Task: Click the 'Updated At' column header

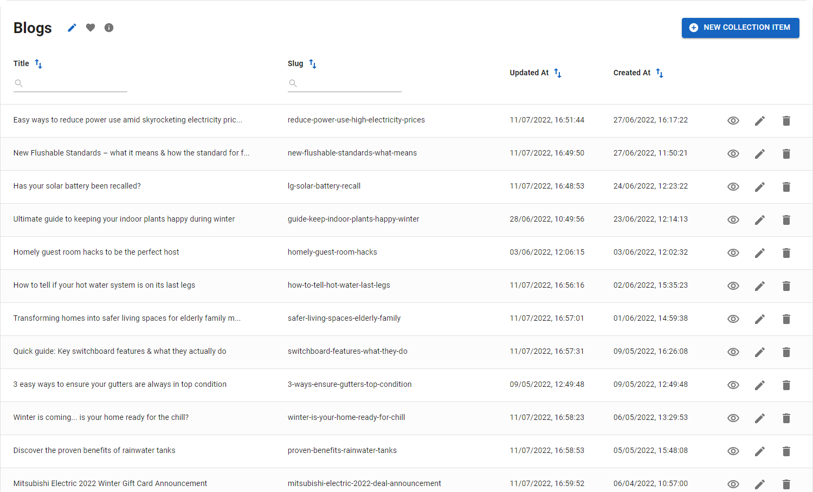Action: pos(529,73)
